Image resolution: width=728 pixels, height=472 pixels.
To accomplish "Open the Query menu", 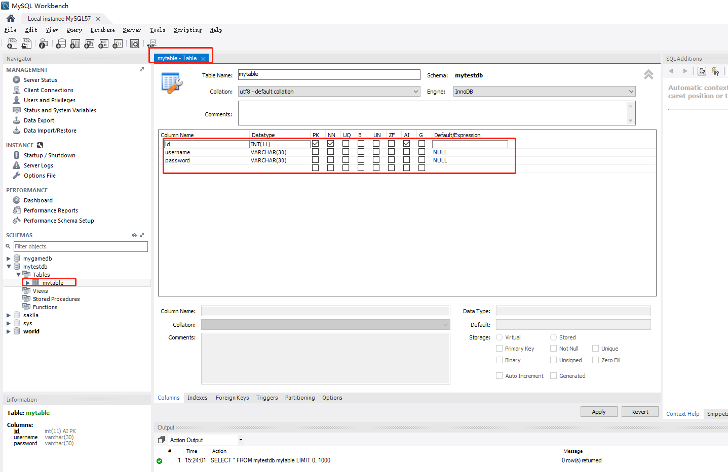I will pos(74,30).
